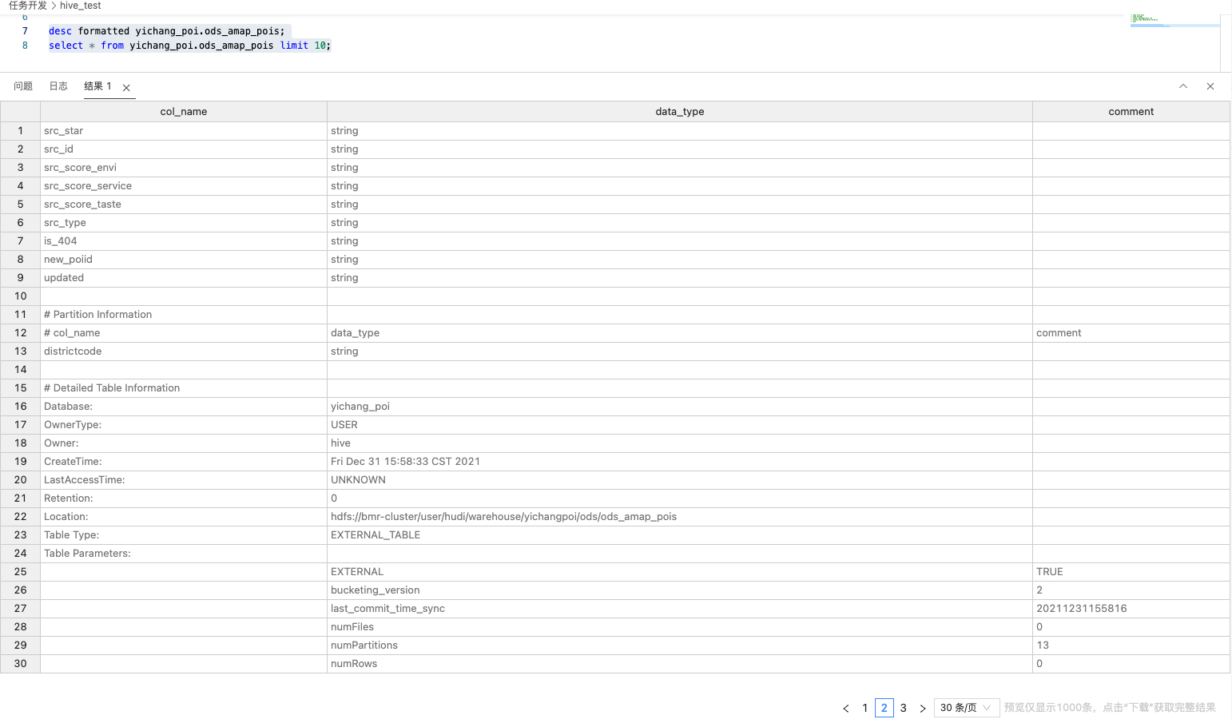The width and height of the screenshot is (1232, 719).
Task: Collapse the results panel with the up chevron
Action: pyautogui.click(x=1183, y=86)
